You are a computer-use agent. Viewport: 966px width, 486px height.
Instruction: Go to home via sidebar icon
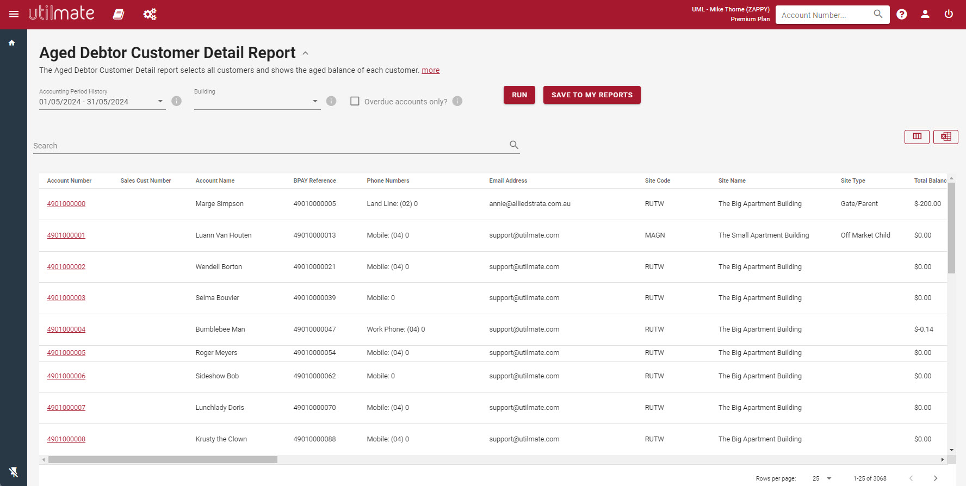point(11,43)
